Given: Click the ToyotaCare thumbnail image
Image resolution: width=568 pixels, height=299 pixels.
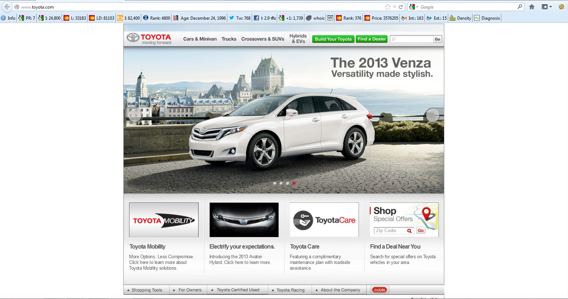Looking at the screenshot, I should (324, 220).
